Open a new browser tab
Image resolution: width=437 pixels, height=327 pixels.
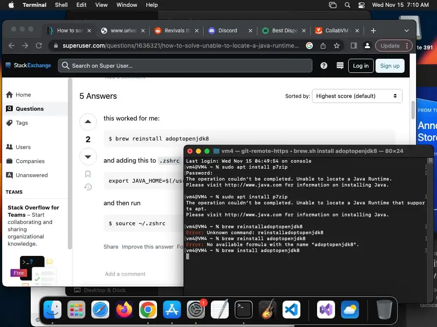(x=373, y=31)
